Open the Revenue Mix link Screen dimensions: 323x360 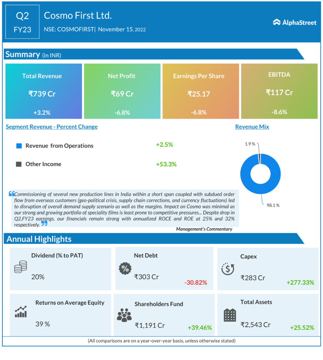point(252,127)
